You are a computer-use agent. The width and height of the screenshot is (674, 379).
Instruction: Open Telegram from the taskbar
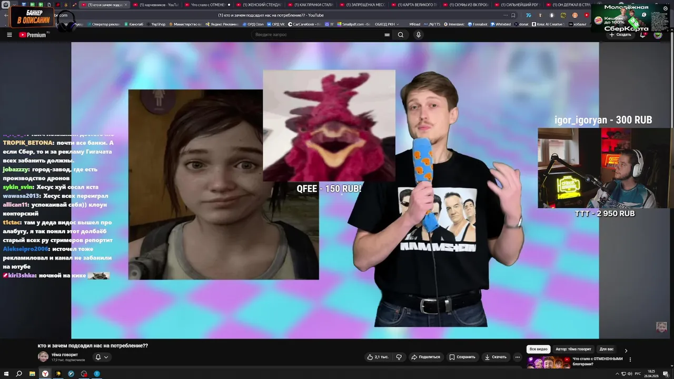point(97,374)
